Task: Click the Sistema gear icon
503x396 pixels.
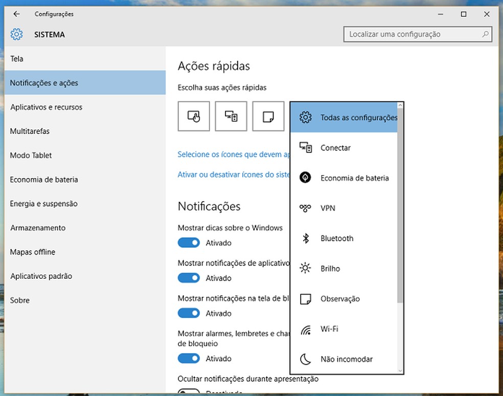Action: pyautogui.click(x=16, y=35)
